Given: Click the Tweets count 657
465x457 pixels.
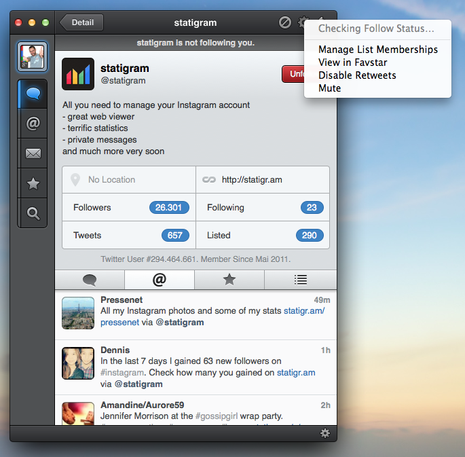Looking at the screenshot, I should click(175, 235).
